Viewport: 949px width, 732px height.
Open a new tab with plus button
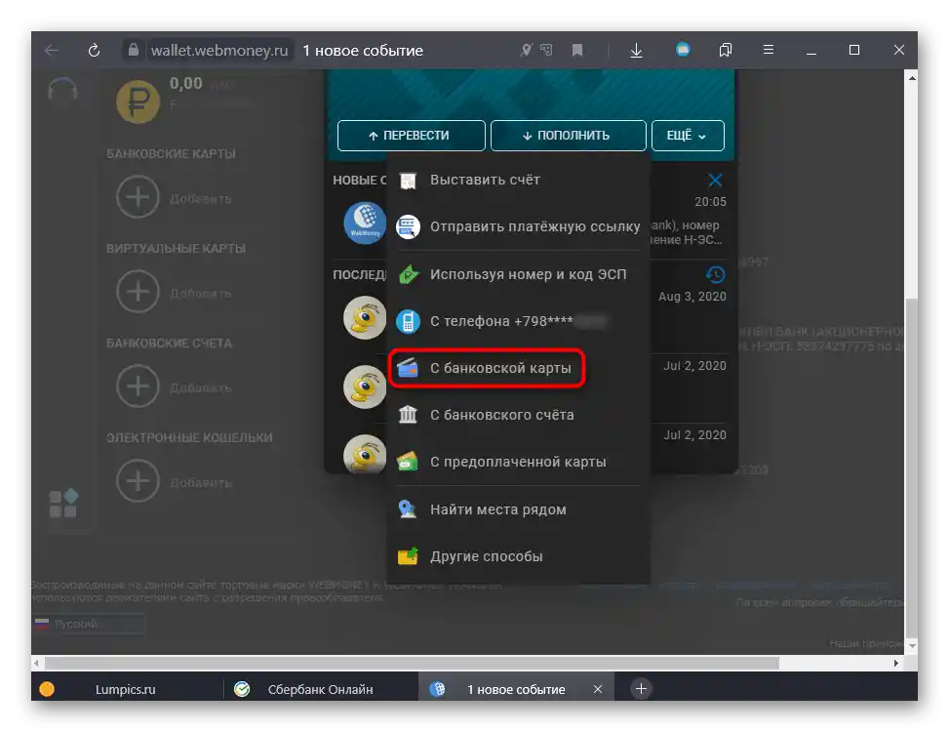641,688
